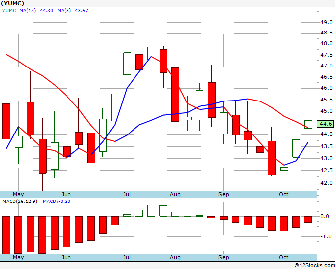Click May on the MACD panel date axis
The width and height of the screenshot is (335, 269).
[18, 257]
